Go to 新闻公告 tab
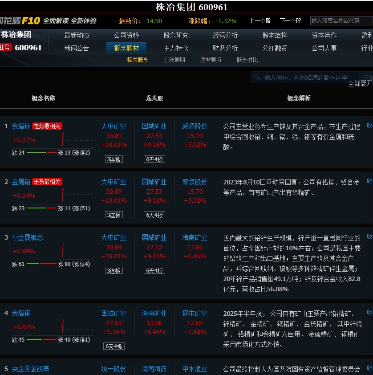373x375 pixels. coord(77,48)
